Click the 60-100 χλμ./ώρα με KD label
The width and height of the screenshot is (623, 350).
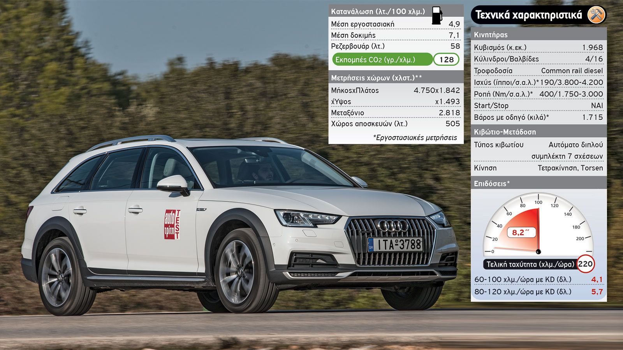pos(523,280)
